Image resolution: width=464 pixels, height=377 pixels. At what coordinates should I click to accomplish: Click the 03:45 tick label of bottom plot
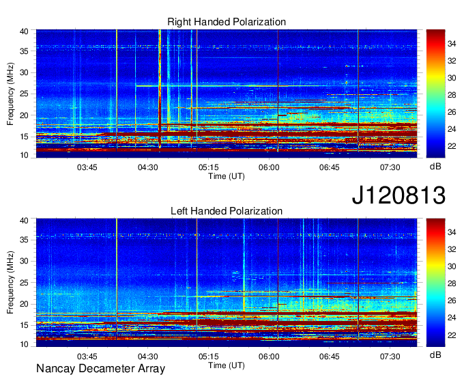point(87,357)
